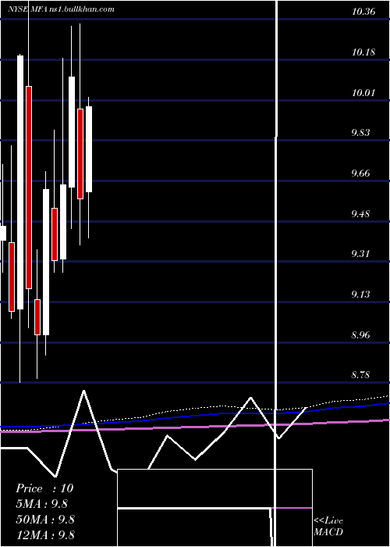Click the <<Live MACD label
Image resolution: width=390 pixels, height=547 pixels.
point(328,527)
